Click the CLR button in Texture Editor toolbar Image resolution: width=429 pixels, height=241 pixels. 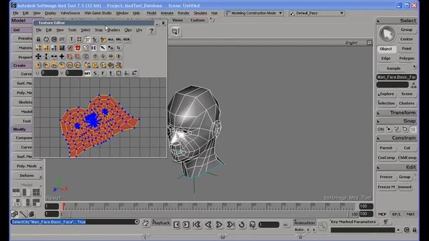click(126, 39)
